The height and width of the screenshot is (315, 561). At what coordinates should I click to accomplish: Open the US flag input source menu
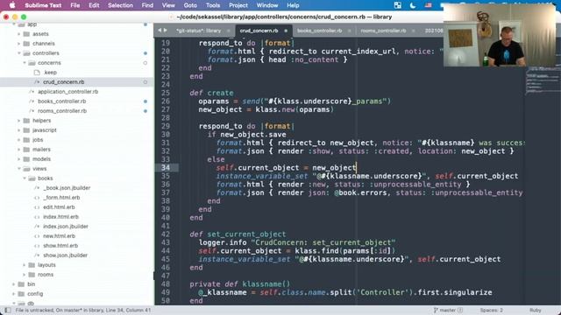pyautogui.click(x=428, y=5)
